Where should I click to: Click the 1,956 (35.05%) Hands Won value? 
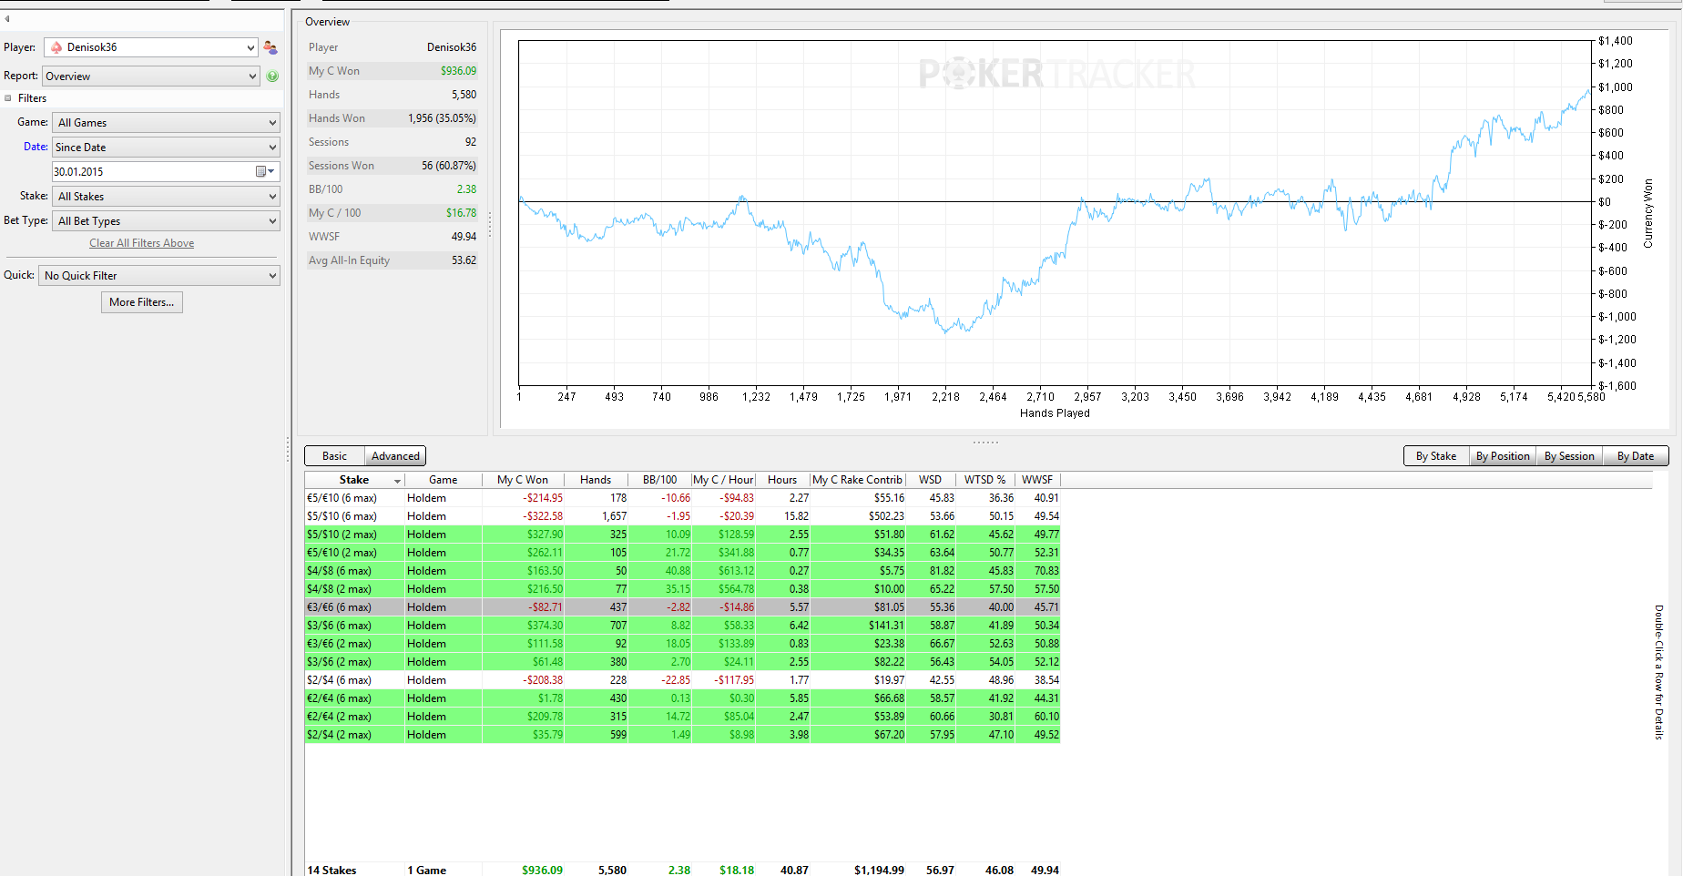coord(442,118)
